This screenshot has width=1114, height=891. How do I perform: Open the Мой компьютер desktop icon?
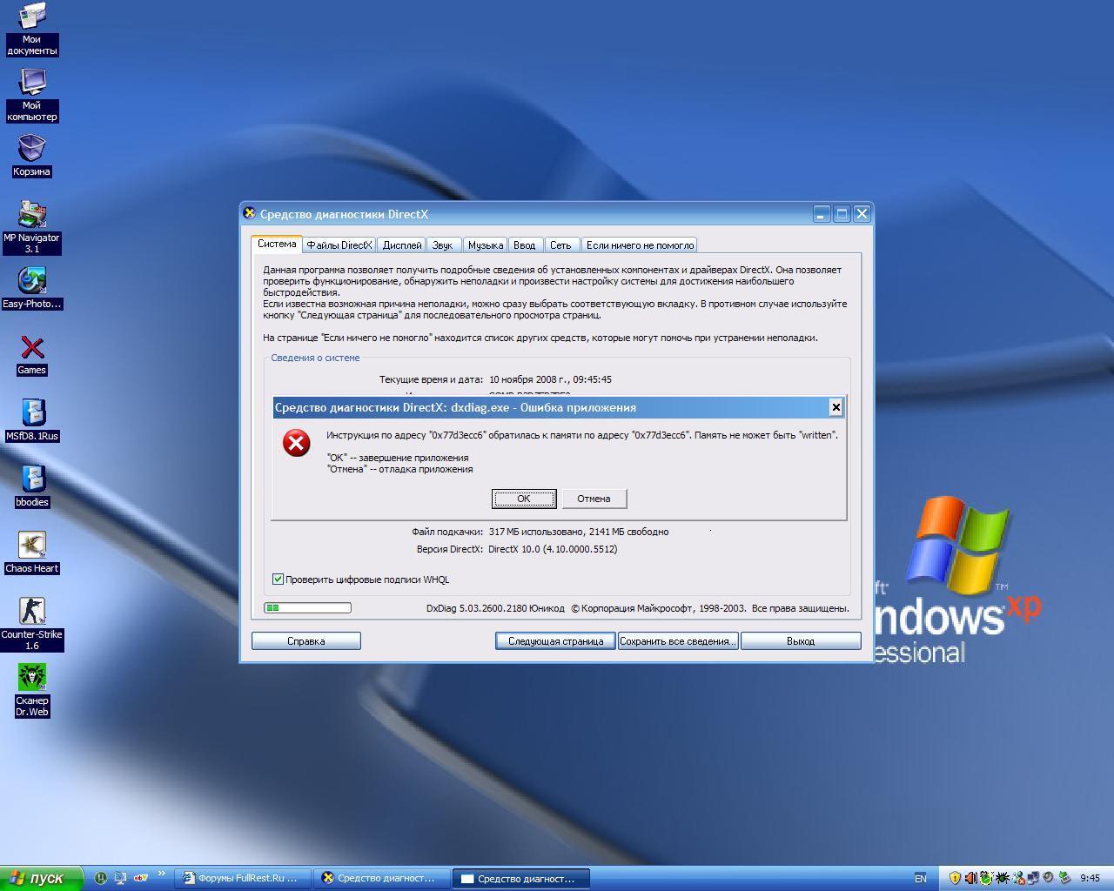pos(32,95)
